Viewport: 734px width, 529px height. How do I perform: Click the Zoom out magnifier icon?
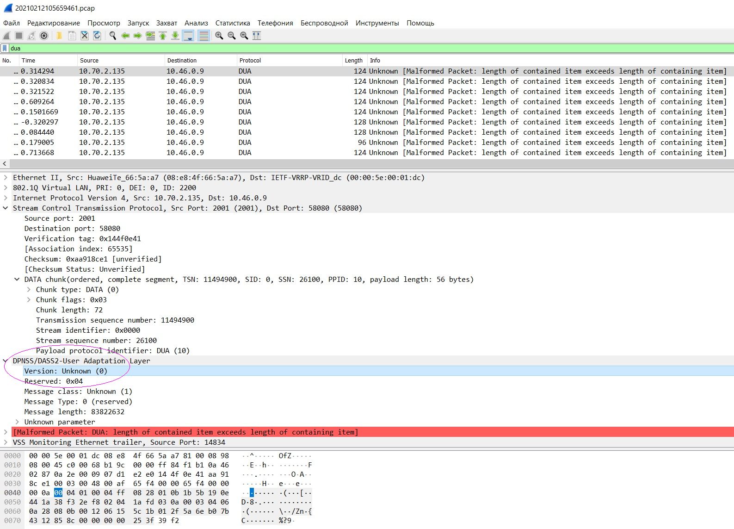pos(232,36)
